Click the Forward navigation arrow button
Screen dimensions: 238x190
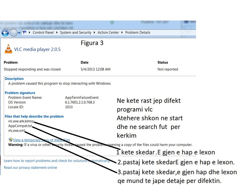14,33
